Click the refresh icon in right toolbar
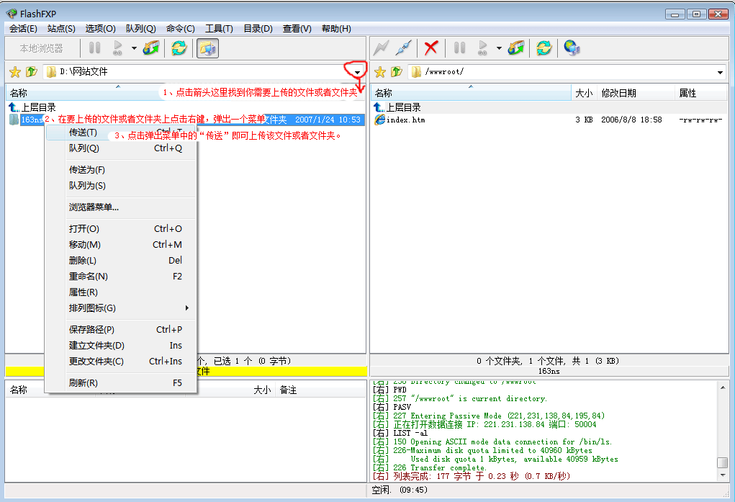 (544, 48)
